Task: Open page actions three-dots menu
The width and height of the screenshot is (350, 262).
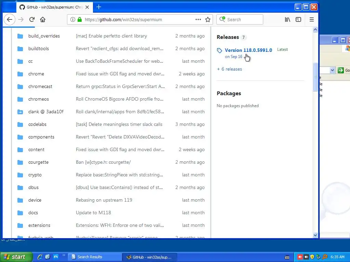Action: tap(198, 19)
